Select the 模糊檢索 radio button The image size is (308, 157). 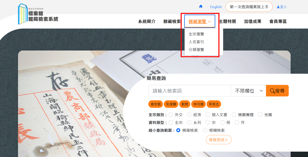pyautogui.click(x=205, y=130)
